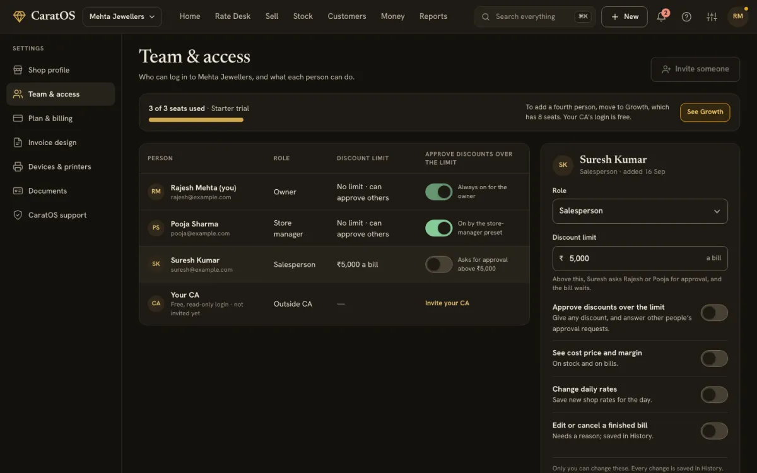Click the Invoice design document icon
757x473 pixels.
18,143
